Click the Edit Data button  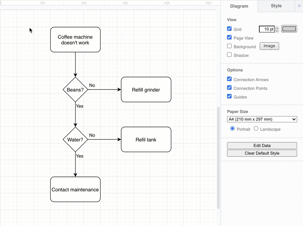click(x=262, y=145)
